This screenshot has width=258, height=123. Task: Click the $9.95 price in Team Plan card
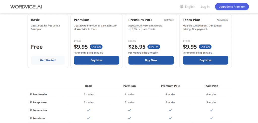pyautogui.click(x=190, y=47)
